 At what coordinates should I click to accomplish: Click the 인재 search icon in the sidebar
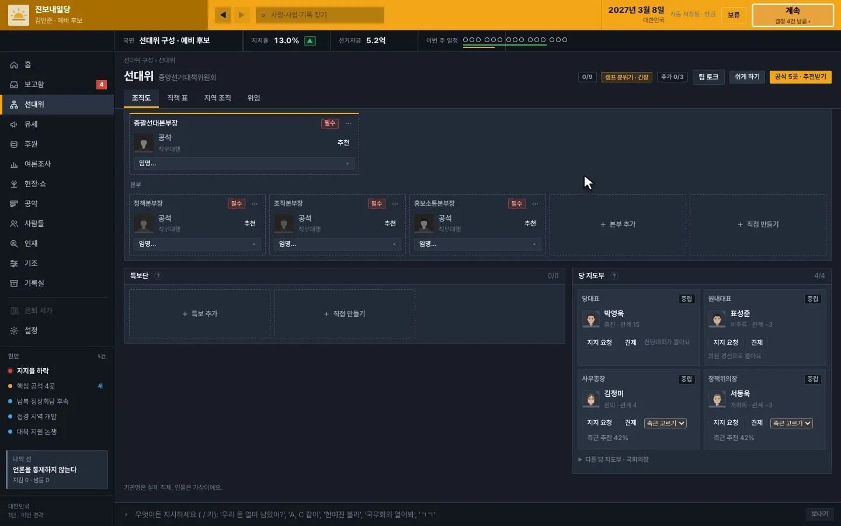click(14, 244)
